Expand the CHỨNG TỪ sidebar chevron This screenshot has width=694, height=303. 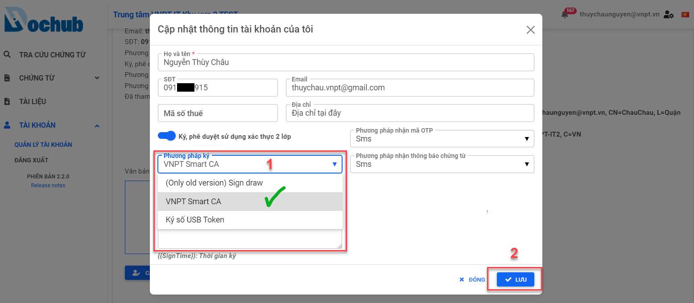tap(97, 78)
